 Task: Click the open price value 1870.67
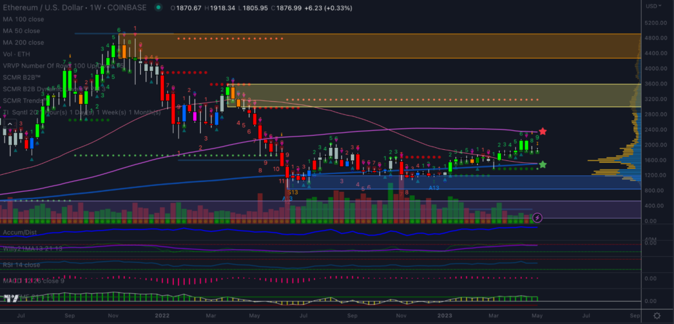pos(189,8)
